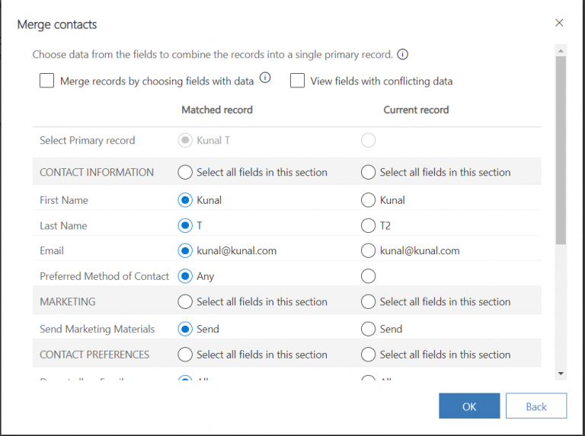Pick current record's kunal@kunal.com email
The height and width of the screenshot is (436, 585).
[368, 250]
